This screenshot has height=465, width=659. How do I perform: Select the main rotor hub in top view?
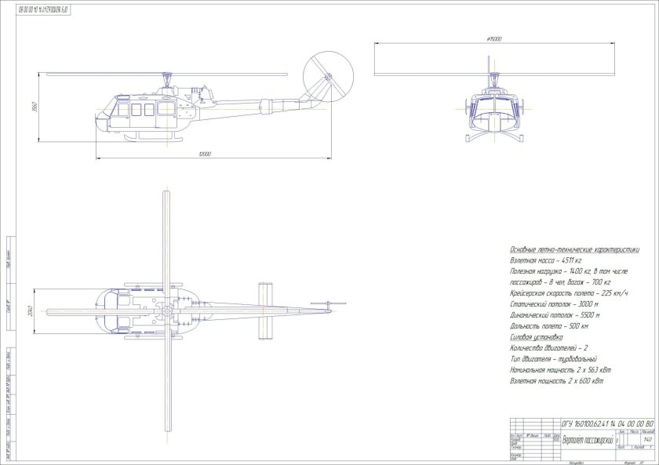point(167,311)
